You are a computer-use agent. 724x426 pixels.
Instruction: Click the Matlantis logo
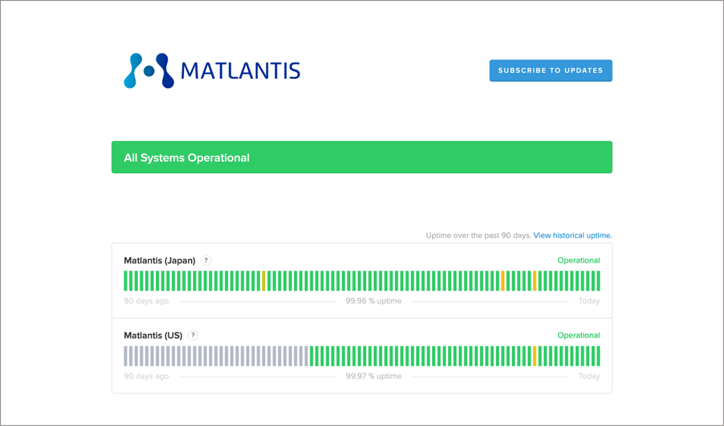(212, 71)
